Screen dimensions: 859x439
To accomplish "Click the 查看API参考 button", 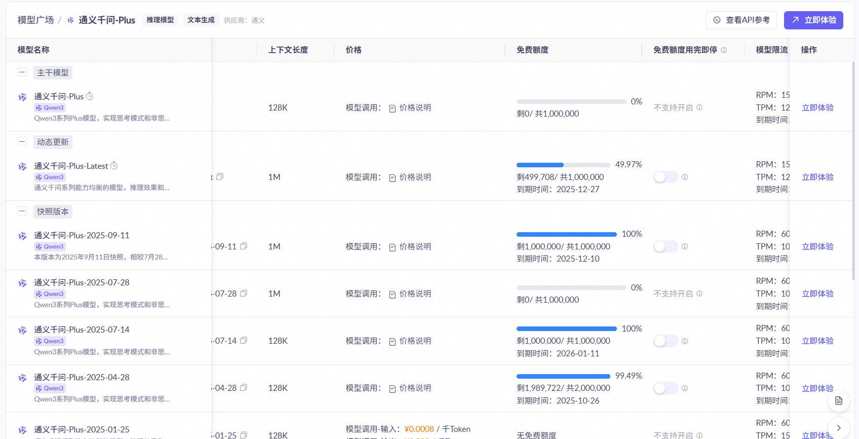I will click(x=741, y=20).
